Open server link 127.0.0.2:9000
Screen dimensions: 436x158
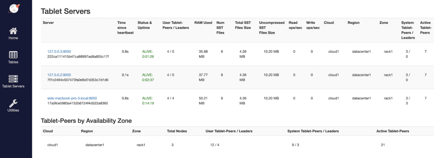[59, 75]
